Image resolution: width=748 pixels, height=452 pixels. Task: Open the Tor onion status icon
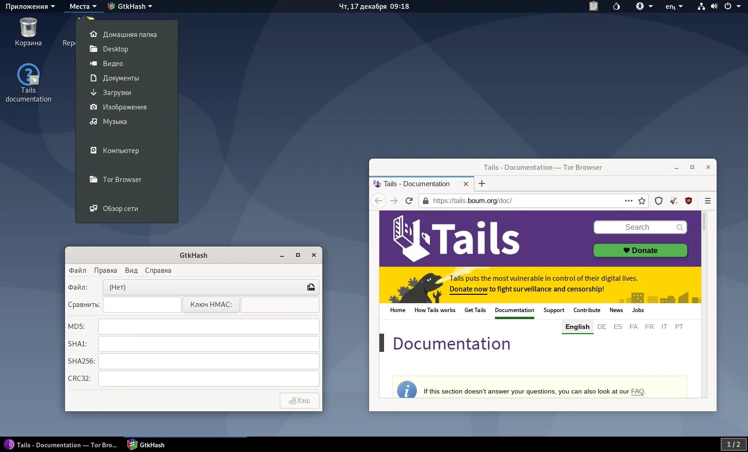pos(616,6)
